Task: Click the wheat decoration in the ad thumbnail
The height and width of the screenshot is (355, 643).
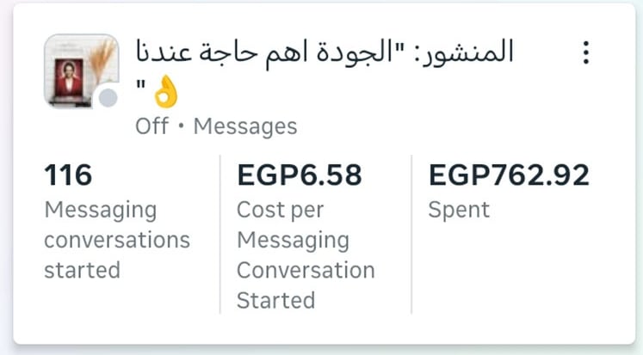Action: pos(103,58)
